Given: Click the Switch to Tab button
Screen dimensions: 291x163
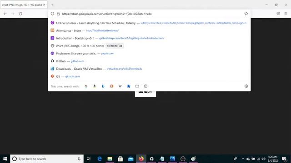Looking at the screenshot, I should 115,46.
